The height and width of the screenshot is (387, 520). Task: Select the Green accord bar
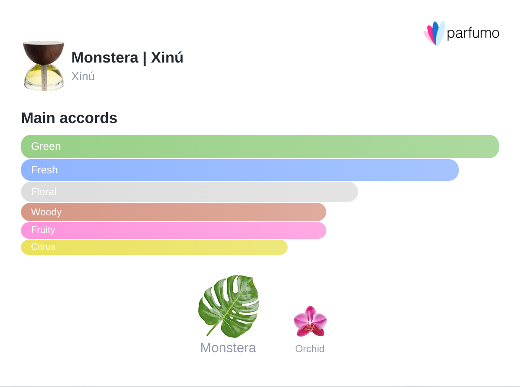[x=260, y=146]
